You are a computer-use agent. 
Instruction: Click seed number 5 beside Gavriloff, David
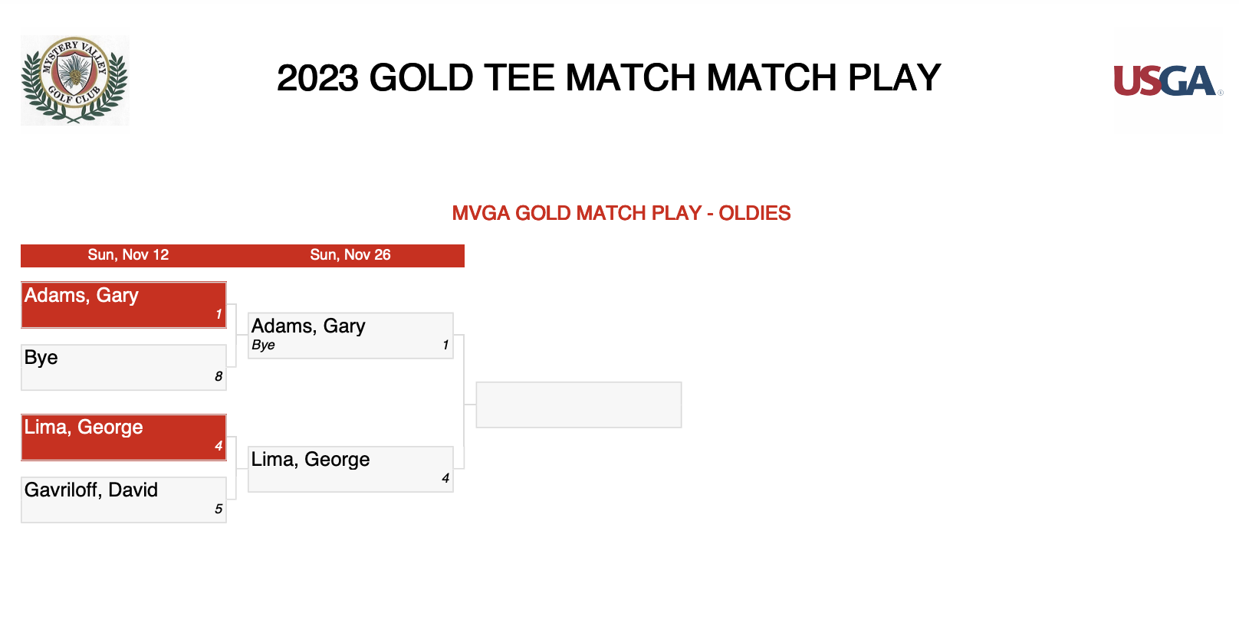(x=219, y=509)
